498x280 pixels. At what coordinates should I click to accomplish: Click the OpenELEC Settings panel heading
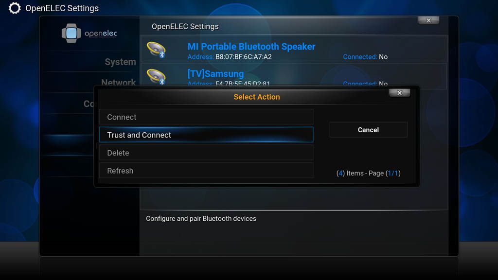pos(185,26)
